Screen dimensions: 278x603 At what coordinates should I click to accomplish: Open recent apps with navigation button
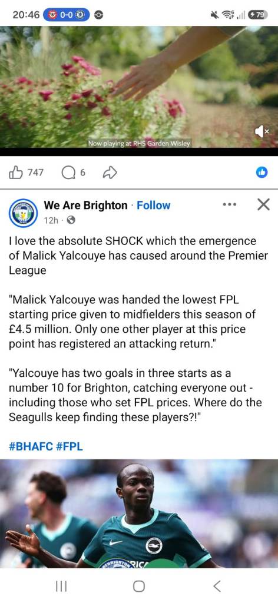coord(61,586)
